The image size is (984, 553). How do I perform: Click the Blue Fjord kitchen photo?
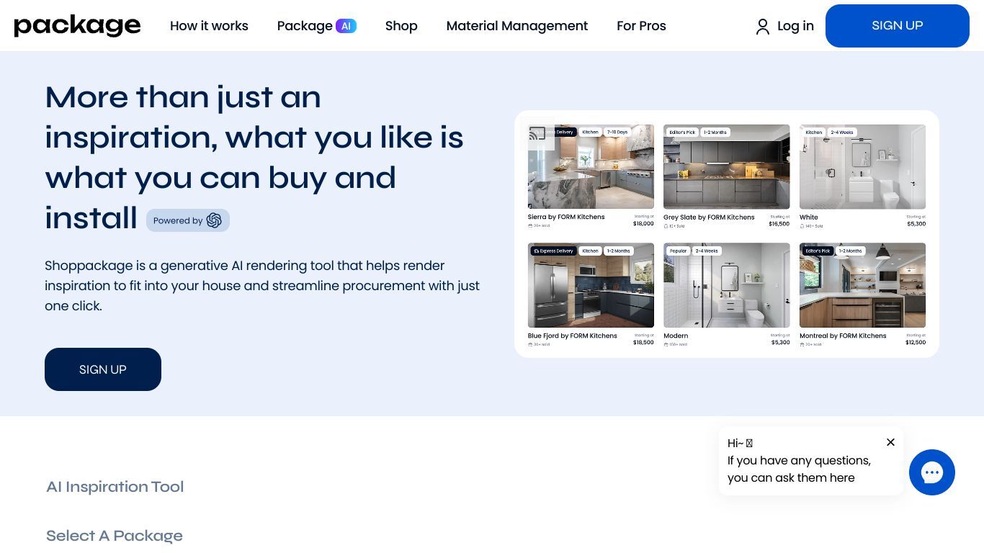(x=591, y=285)
